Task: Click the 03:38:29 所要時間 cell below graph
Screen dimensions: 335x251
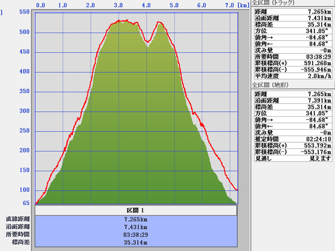Action: click(136, 235)
